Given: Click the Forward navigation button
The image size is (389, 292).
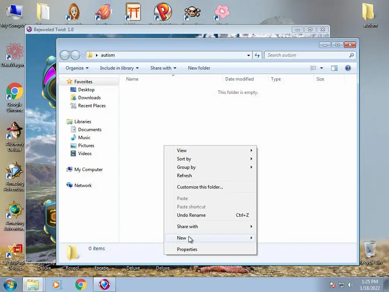Looking at the screenshot, I should click(75, 55).
